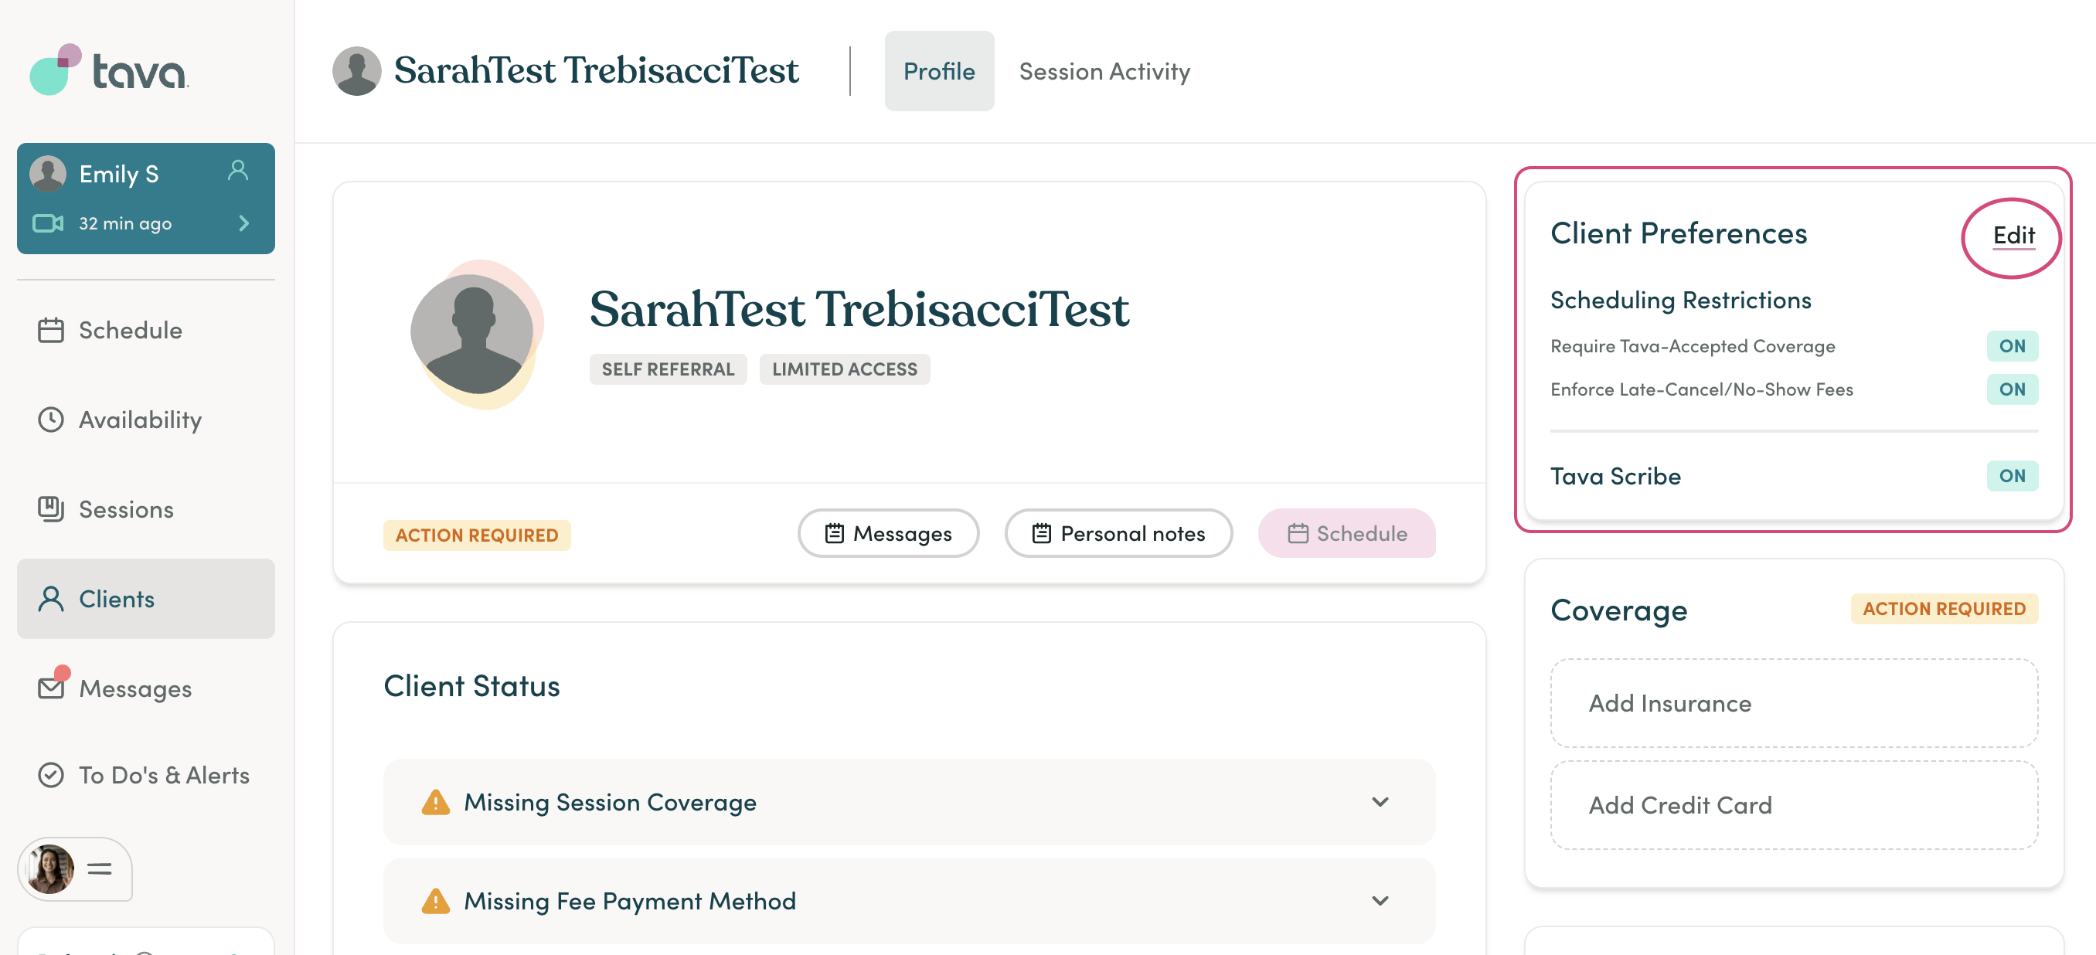Open Messages envelope icon in sidebar
Screen dimensions: 2096x955
[x=52, y=687]
